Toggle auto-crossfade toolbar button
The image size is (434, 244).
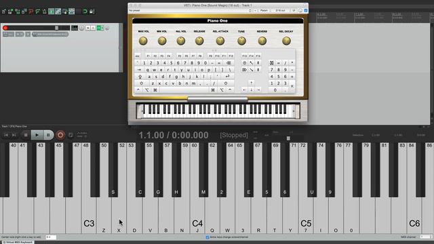pyautogui.click(x=52, y=12)
